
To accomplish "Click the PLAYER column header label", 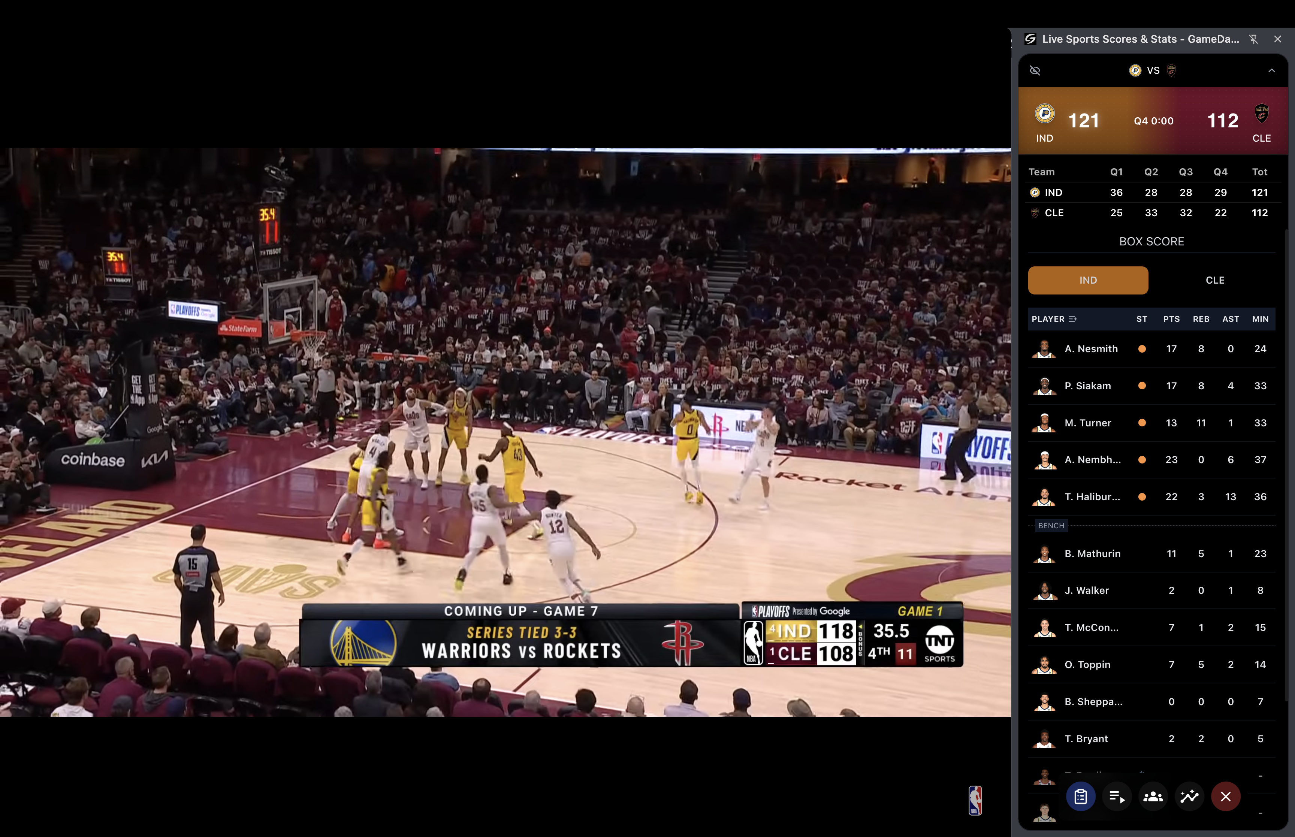I will pos(1048,319).
